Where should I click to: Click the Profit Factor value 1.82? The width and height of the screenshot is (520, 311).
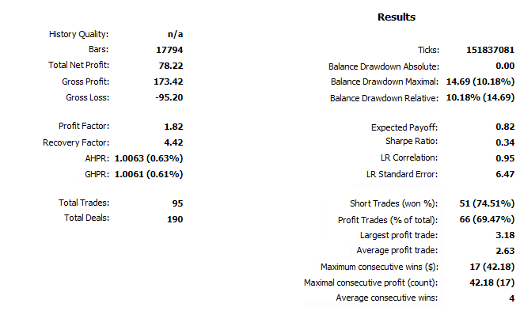tap(173, 127)
